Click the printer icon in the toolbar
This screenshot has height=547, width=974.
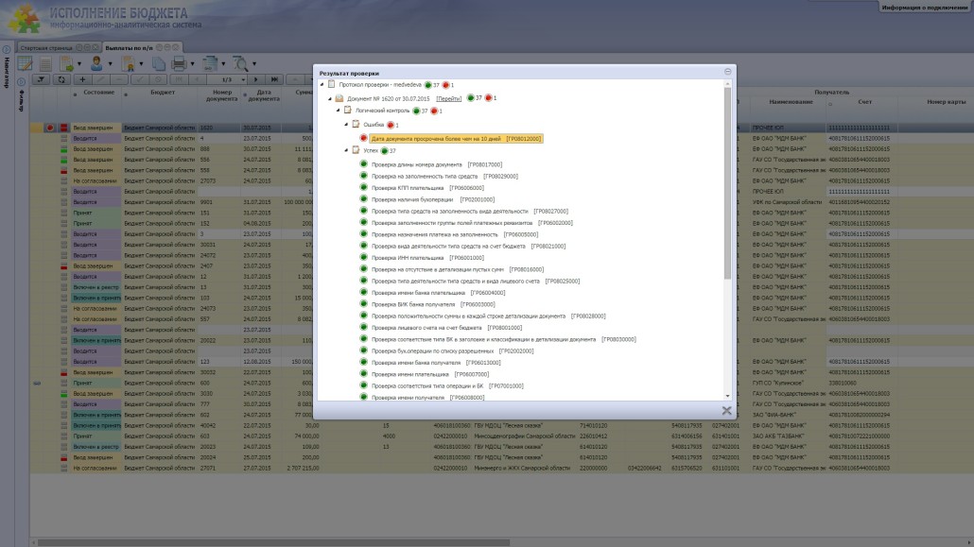point(179,63)
